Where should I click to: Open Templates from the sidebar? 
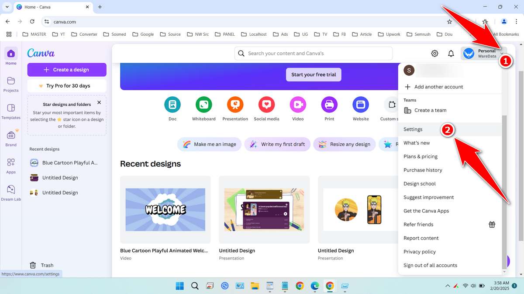[11, 111]
